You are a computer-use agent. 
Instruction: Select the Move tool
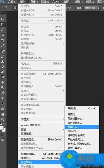pyautogui.click(x=3, y=19)
